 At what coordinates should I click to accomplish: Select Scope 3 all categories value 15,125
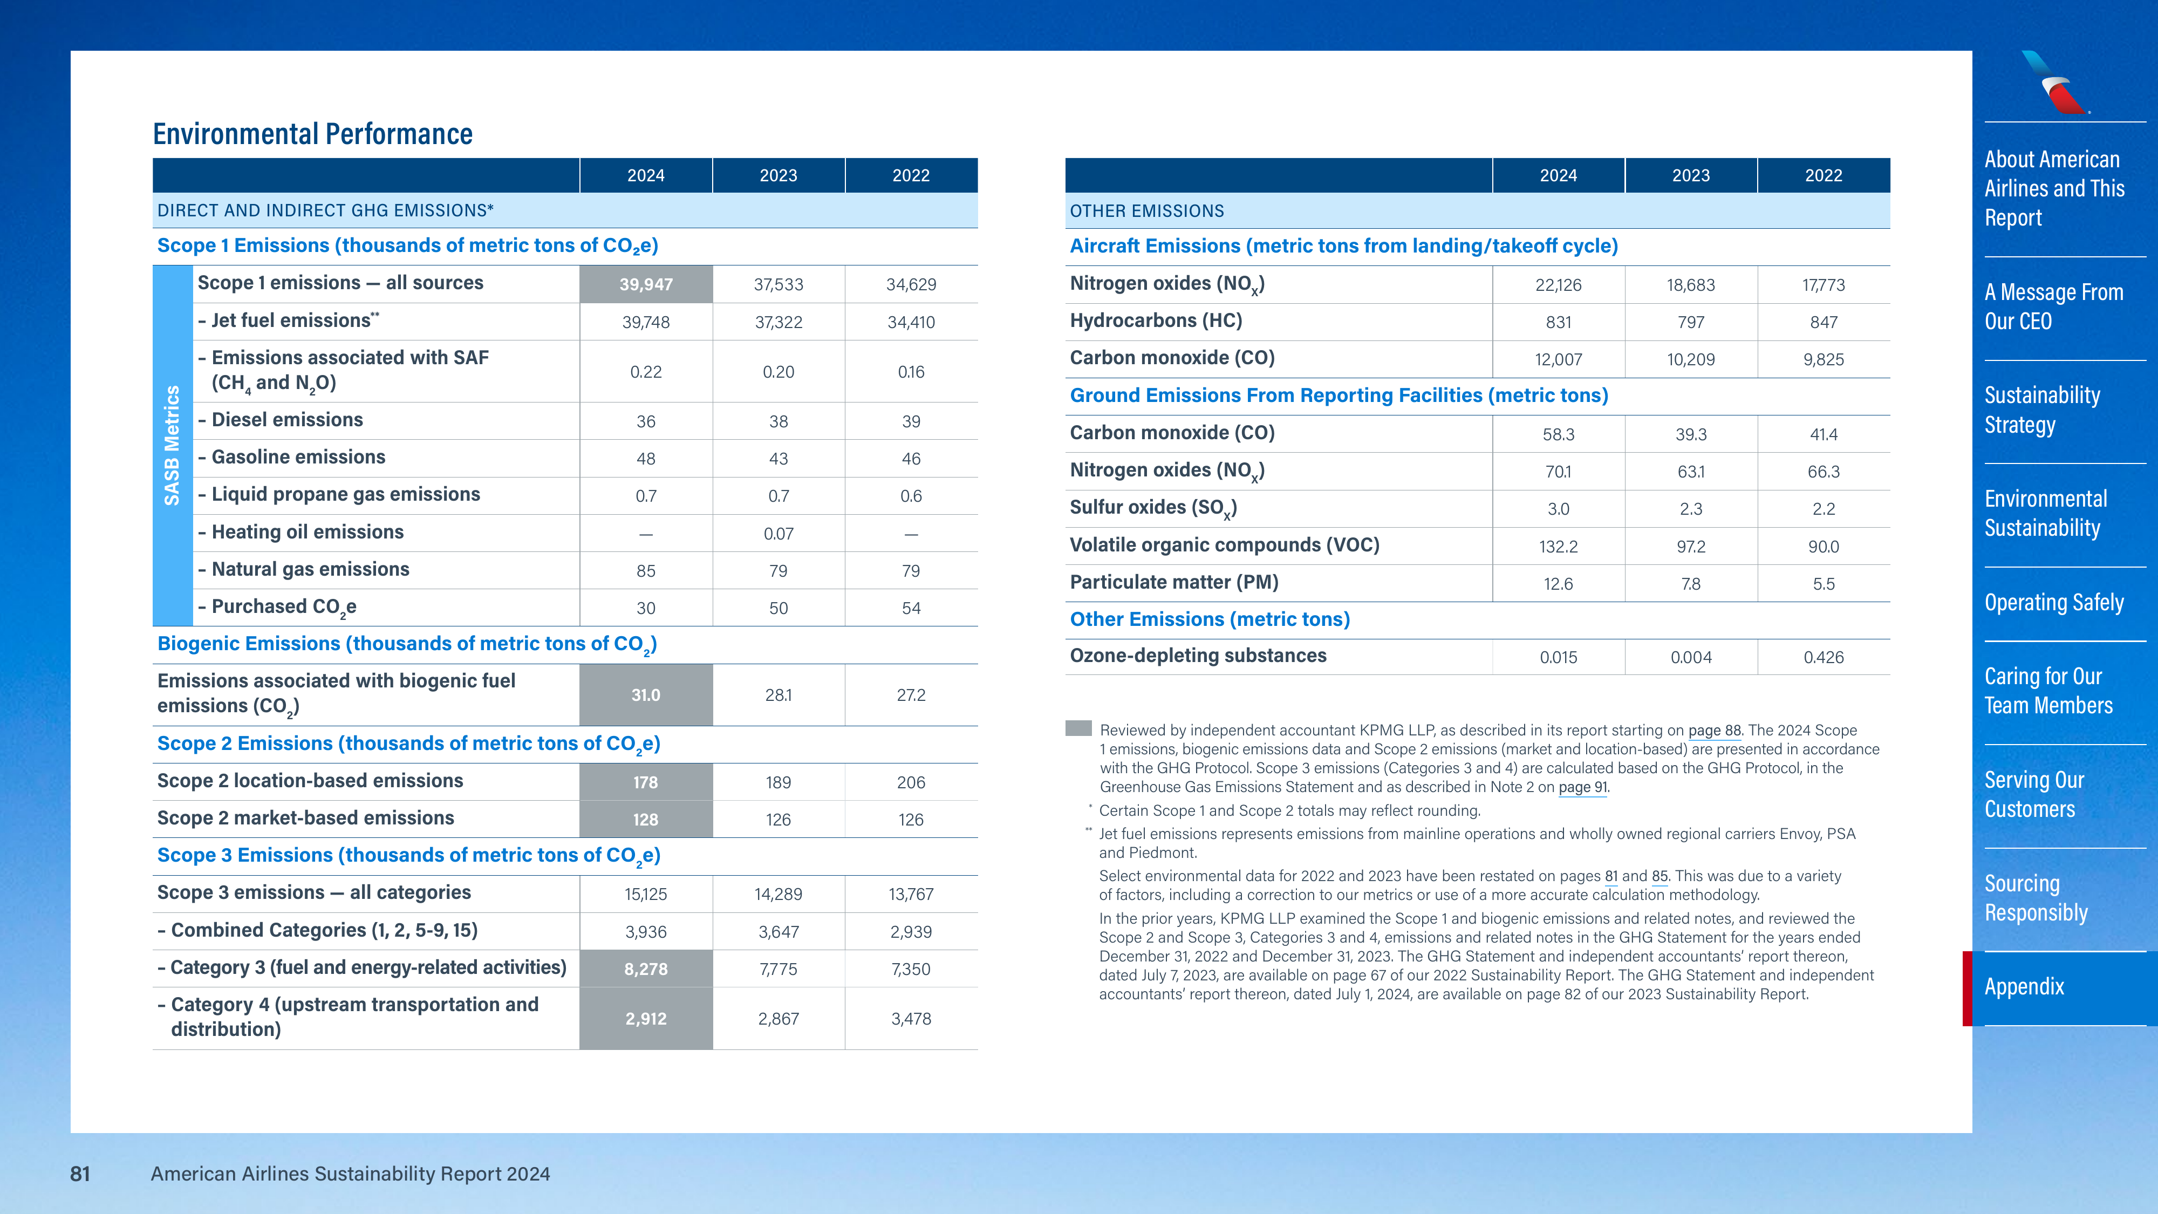pyautogui.click(x=646, y=895)
